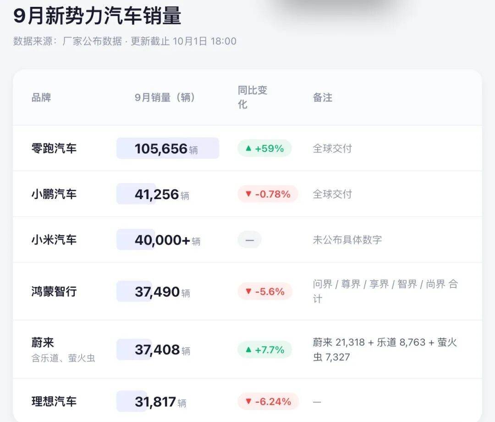Click the 品牌 column header
The height and width of the screenshot is (422, 495).
(x=41, y=97)
